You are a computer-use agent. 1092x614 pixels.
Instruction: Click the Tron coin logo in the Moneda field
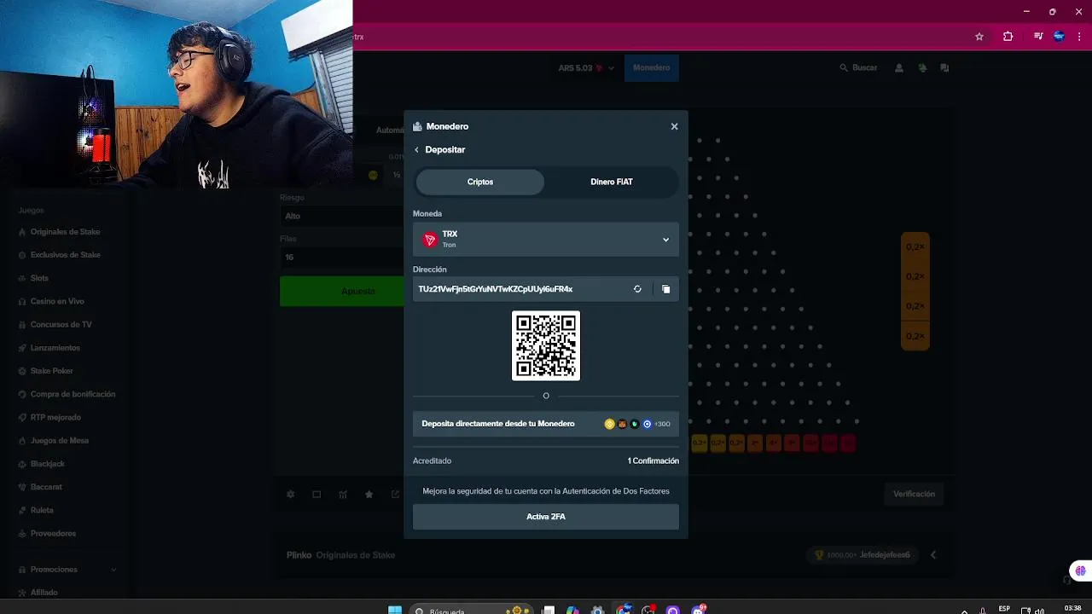(430, 240)
